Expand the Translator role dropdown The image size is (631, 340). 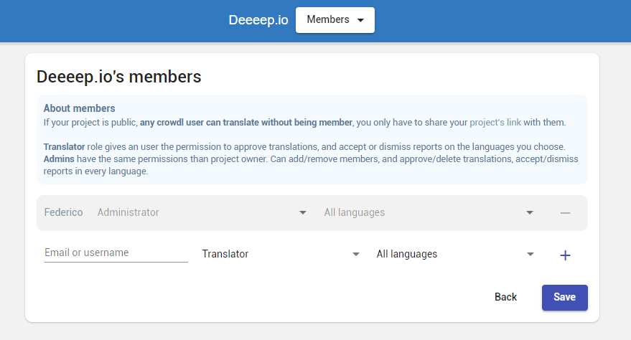[x=281, y=254]
